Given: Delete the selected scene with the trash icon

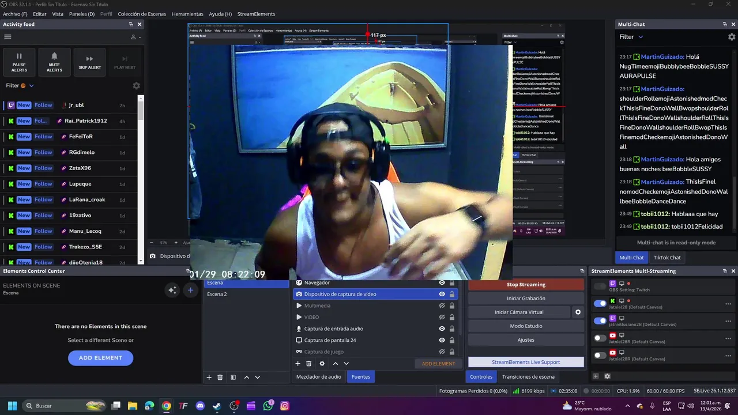Looking at the screenshot, I should (x=220, y=378).
